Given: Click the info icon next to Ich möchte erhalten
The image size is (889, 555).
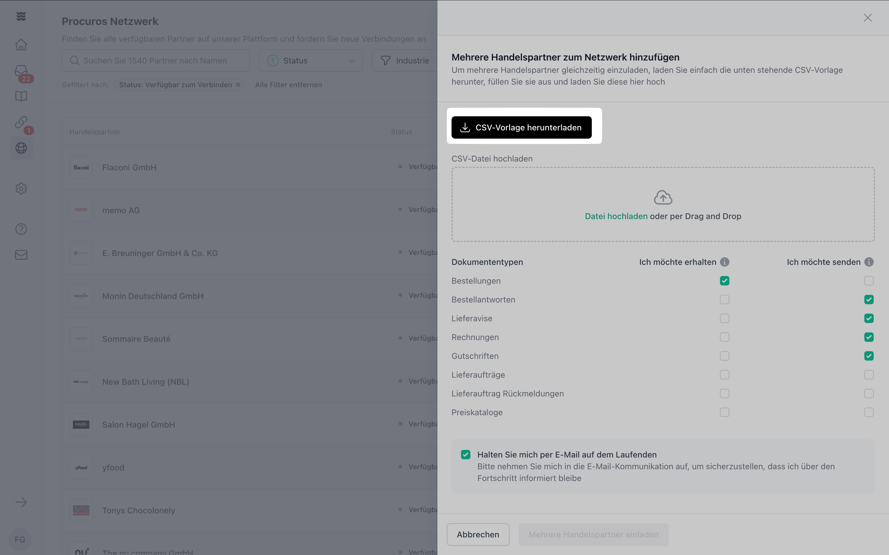Looking at the screenshot, I should click(x=724, y=262).
